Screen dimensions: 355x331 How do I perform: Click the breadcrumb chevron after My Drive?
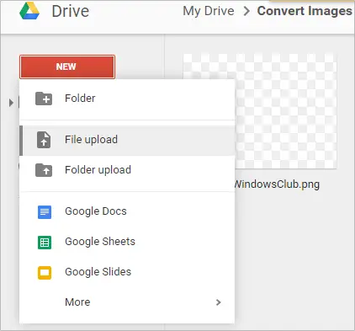(x=246, y=11)
